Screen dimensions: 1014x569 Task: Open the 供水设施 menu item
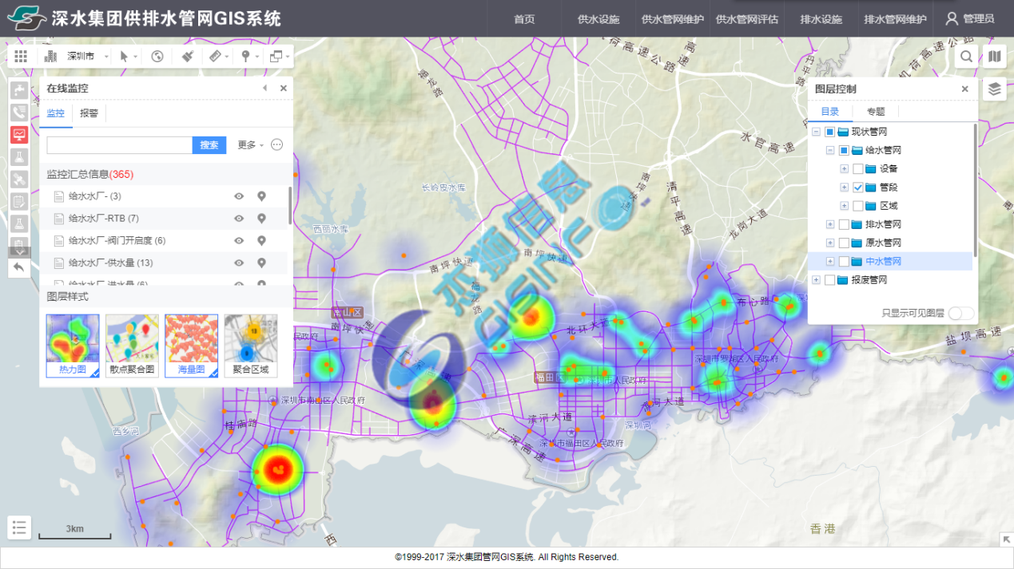point(598,19)
